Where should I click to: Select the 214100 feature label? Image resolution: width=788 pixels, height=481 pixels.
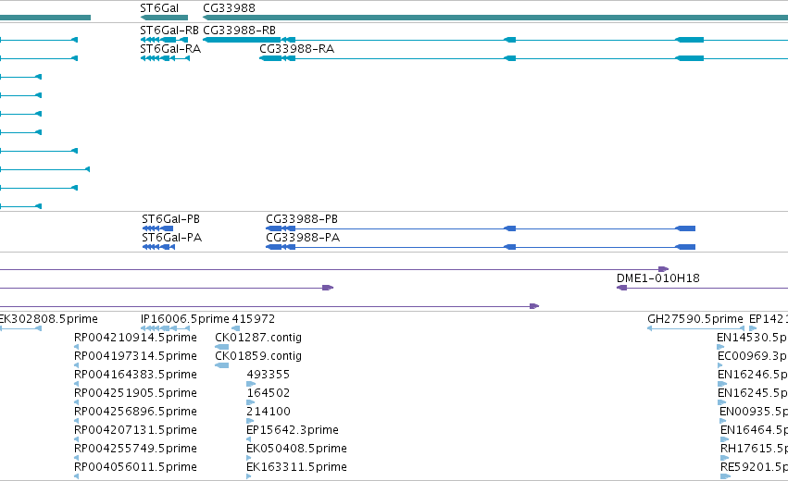(269, 412)
